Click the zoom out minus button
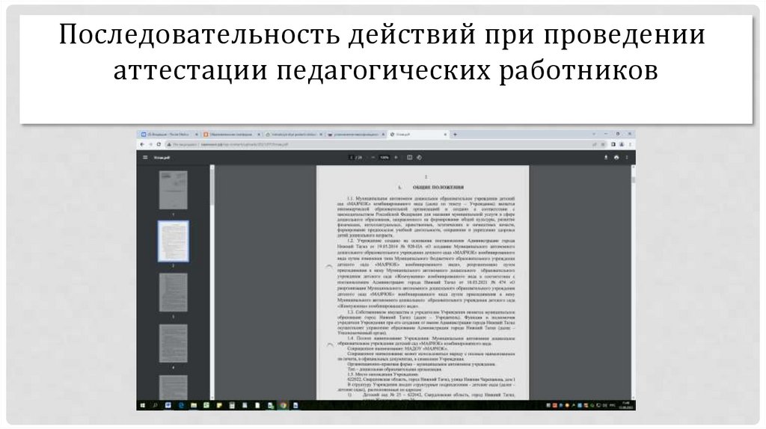 373,158
